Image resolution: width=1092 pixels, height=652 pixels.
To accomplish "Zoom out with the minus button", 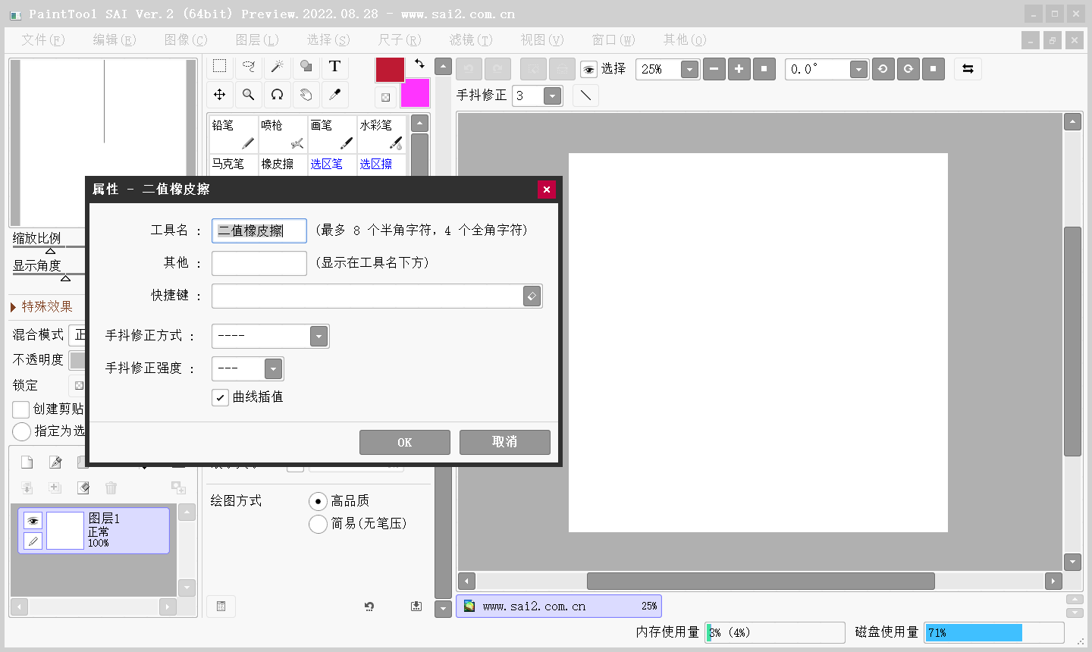I will click(x=714, y=69).
